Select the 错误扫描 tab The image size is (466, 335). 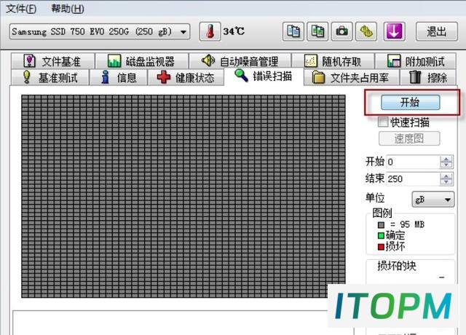pyautogui.click(x=264, y=76)
